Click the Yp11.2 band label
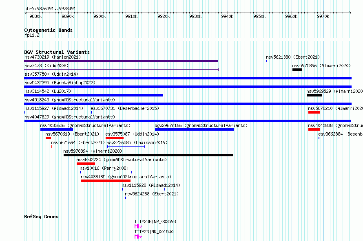 (32, 35)
